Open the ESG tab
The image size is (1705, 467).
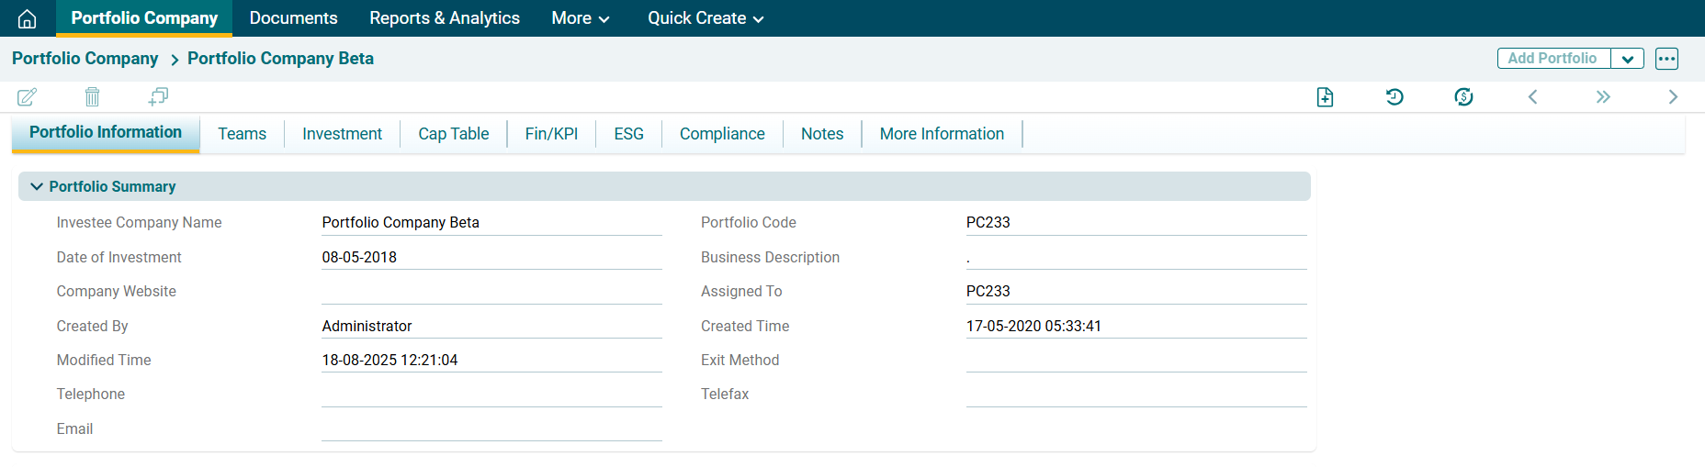[628, 134]
